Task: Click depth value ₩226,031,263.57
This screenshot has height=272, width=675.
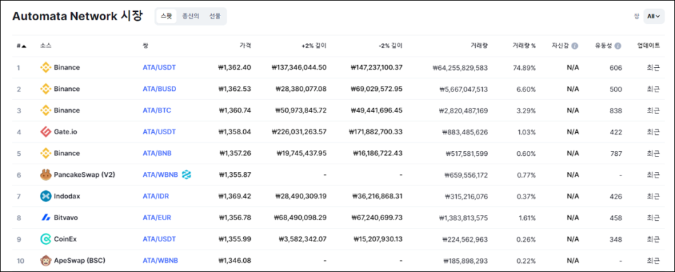Action: coord(299,132)
